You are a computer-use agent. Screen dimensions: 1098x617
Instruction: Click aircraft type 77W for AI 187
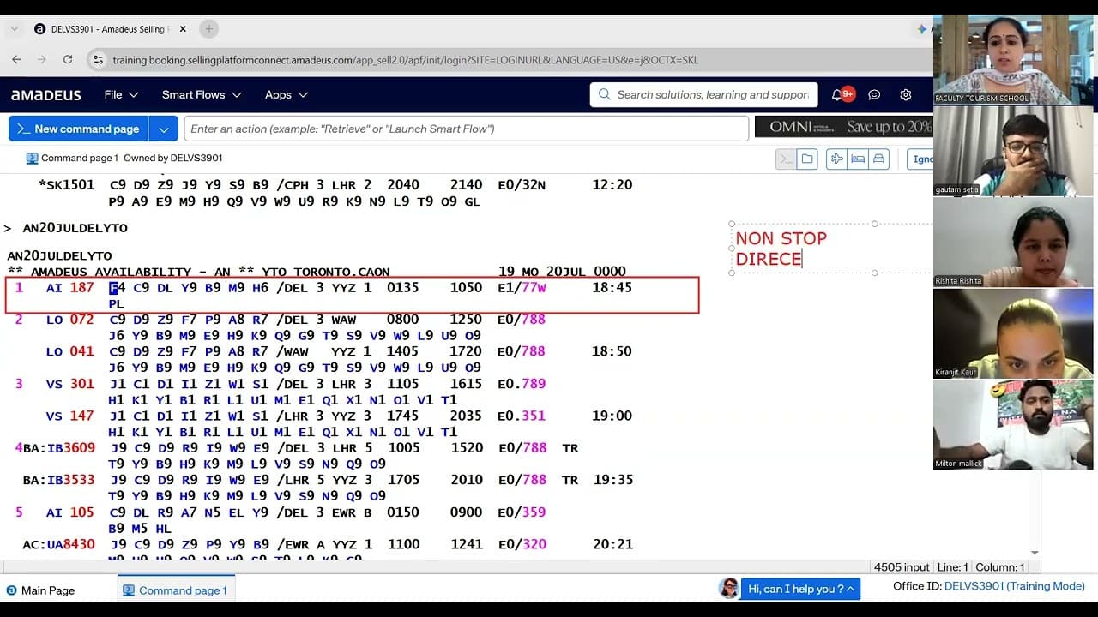(x=534, y=288)
